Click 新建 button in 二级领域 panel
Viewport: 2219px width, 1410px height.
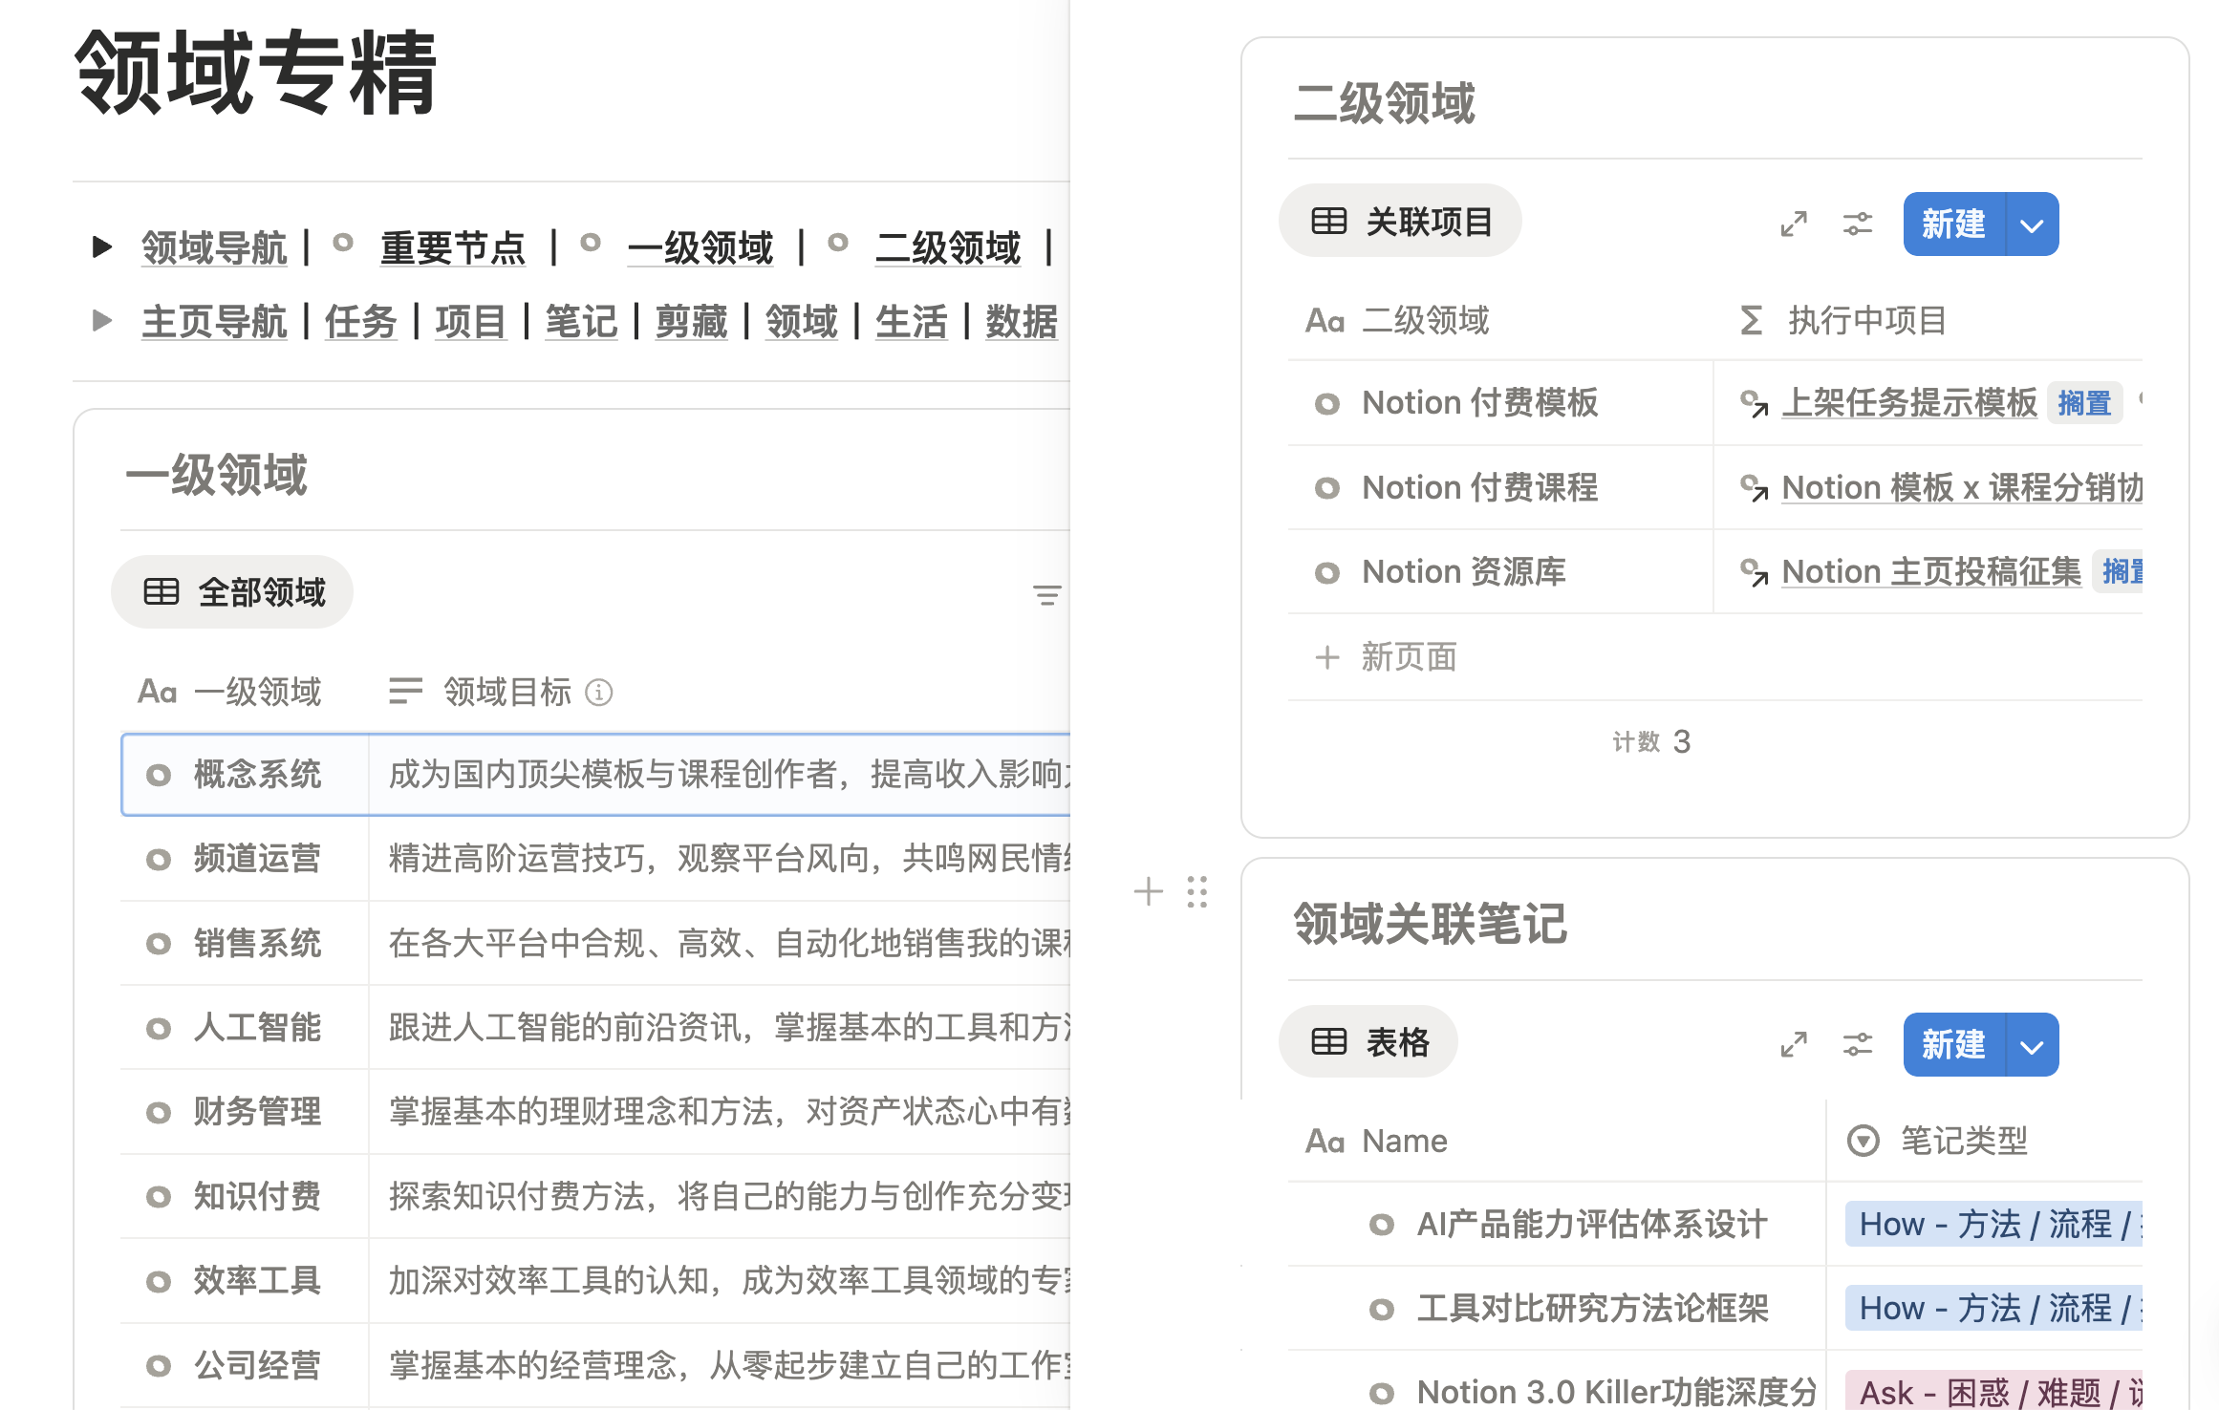pyautogui.click(x=1953, y=225)
